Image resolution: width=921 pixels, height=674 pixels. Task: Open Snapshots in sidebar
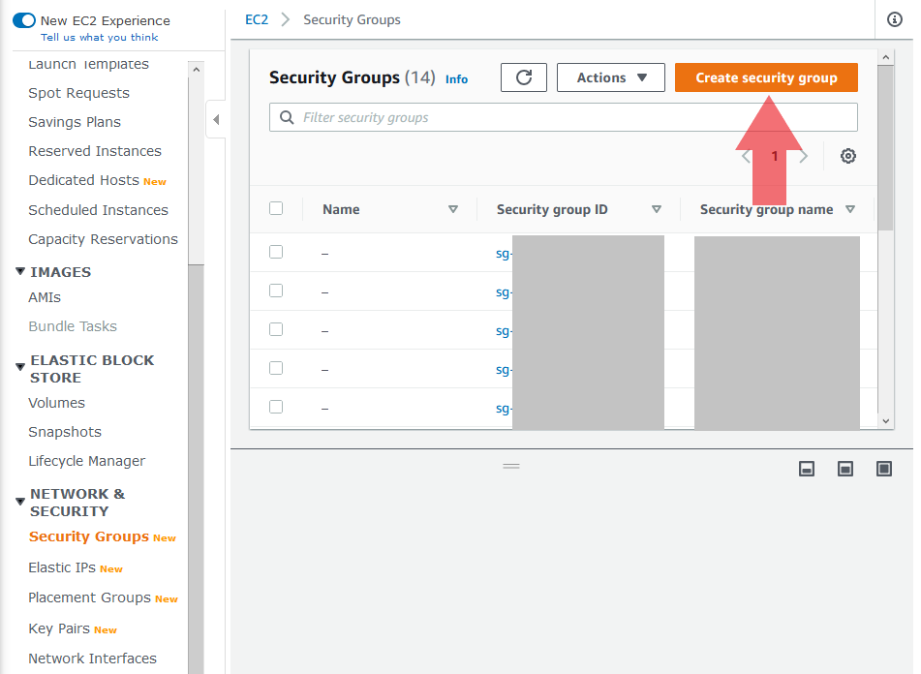(65, 432)
